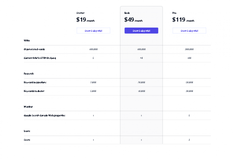Image resolution: width=233 pixels, height=159 pixels.
Task: Click Web properties value for $49 plan
Action: coord(141,115)
